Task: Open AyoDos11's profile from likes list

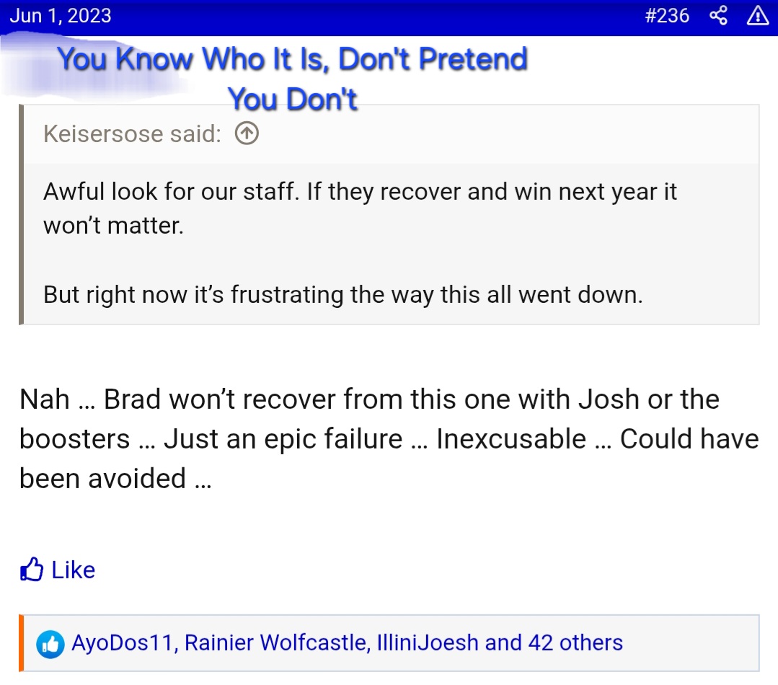Action: point(122,643)
